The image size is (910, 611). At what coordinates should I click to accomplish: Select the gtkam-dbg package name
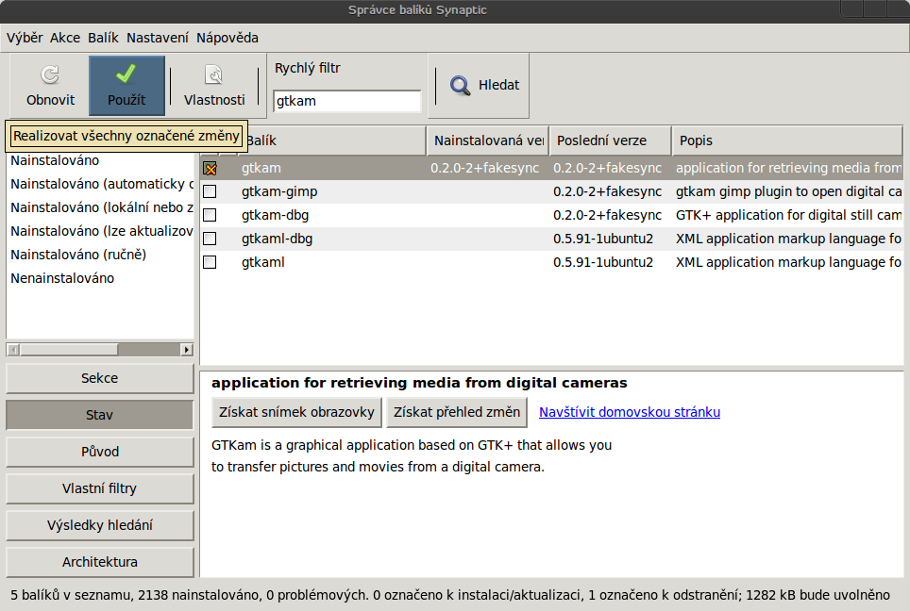[x=275, y=215]
